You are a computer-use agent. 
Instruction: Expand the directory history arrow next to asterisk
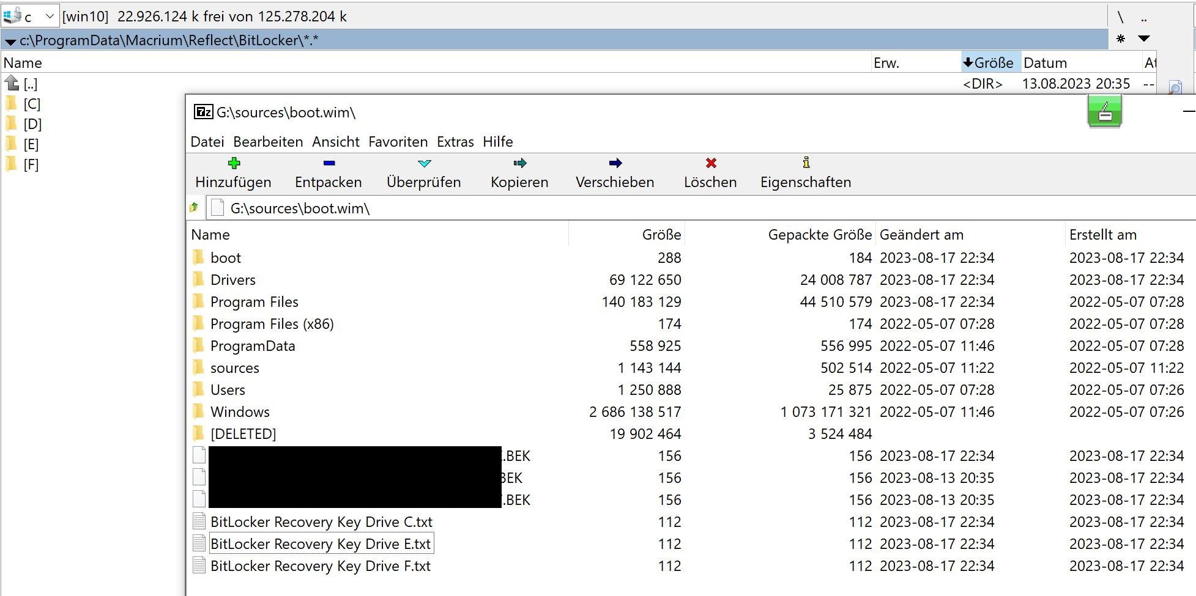point(1143,39)
